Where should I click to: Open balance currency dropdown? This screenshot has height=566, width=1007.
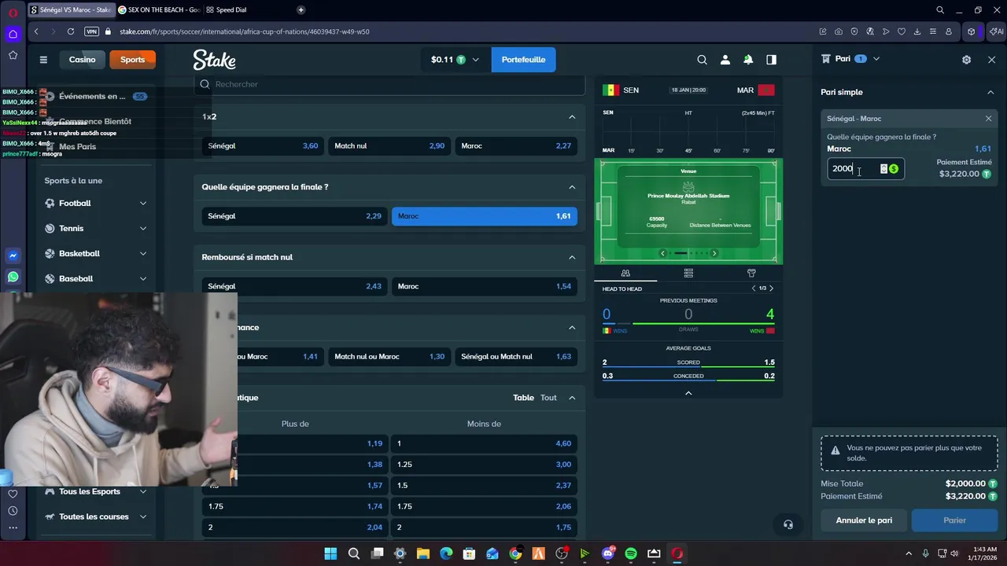(475, 60)
